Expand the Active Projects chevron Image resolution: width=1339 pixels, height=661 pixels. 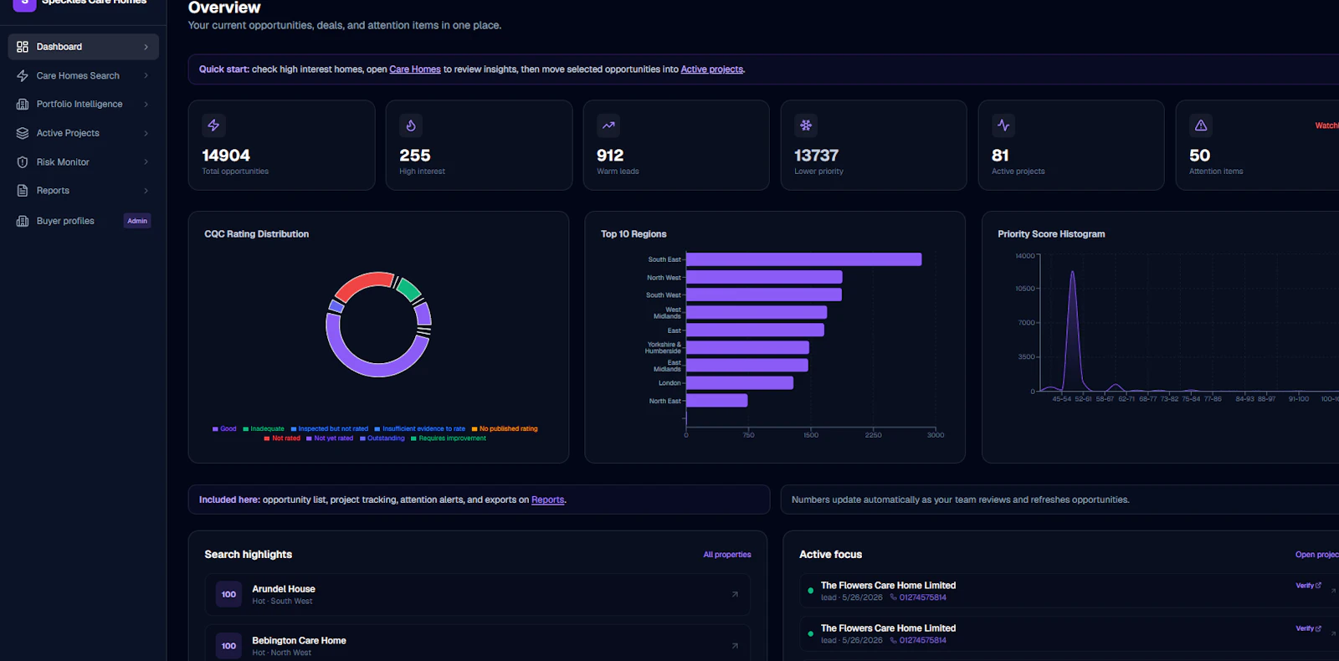pyautogui.click(x=146, y=133)
